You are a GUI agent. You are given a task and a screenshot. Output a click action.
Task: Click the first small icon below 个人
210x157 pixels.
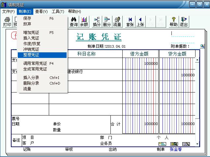162,144
